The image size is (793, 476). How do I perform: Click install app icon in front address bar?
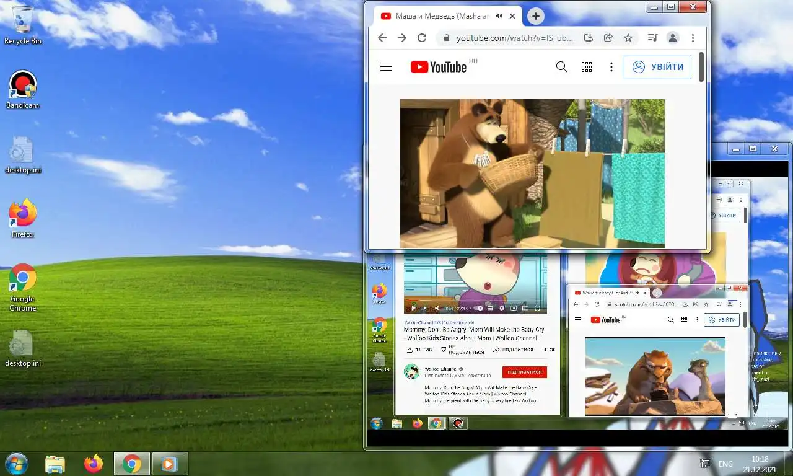click(589, 38)
